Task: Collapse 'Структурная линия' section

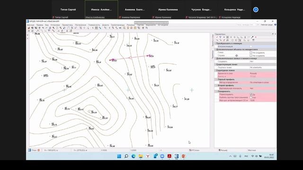Action: 215,70
